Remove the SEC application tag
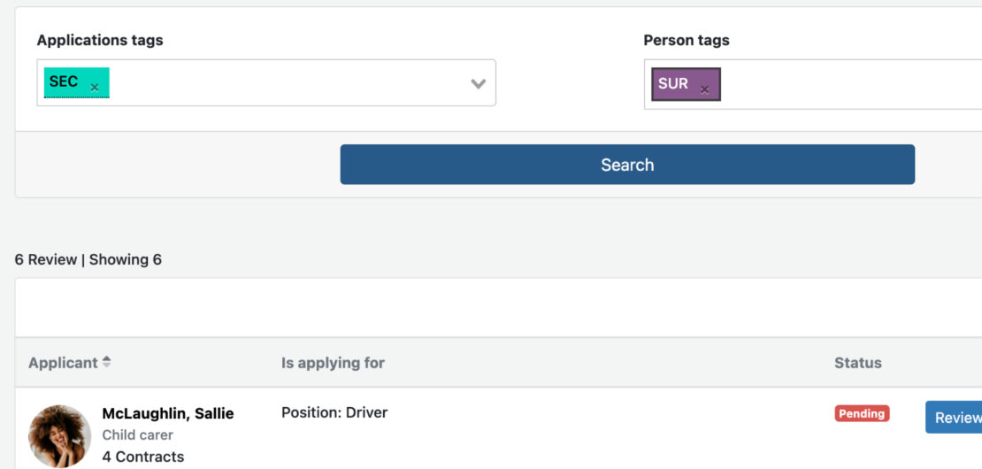This screenshot has height=469, width=982. 95,88
